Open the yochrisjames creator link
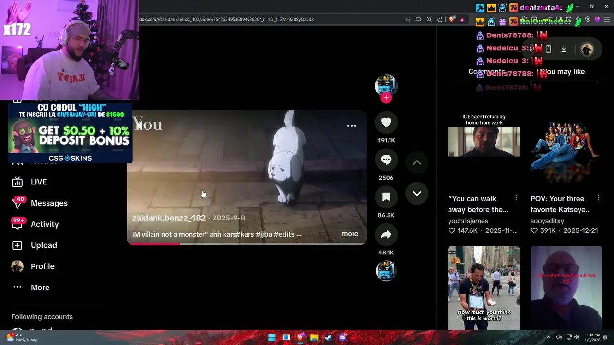This screenshot has height=345, width=614. 468,221
